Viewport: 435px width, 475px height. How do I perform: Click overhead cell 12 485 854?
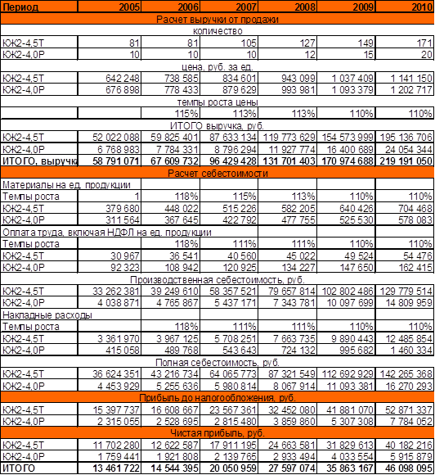405,338
